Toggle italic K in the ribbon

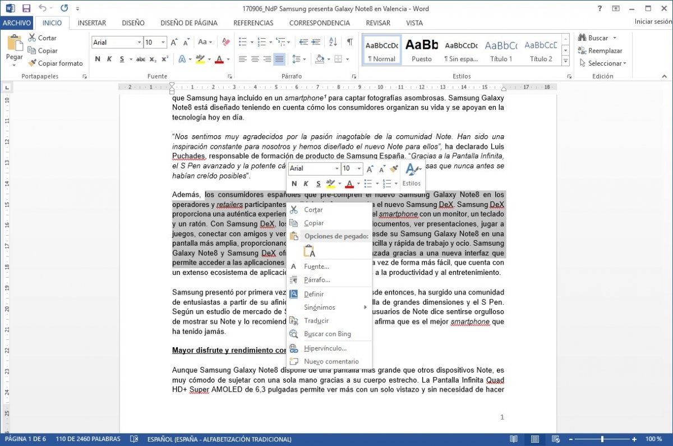[x=109, y=59]
